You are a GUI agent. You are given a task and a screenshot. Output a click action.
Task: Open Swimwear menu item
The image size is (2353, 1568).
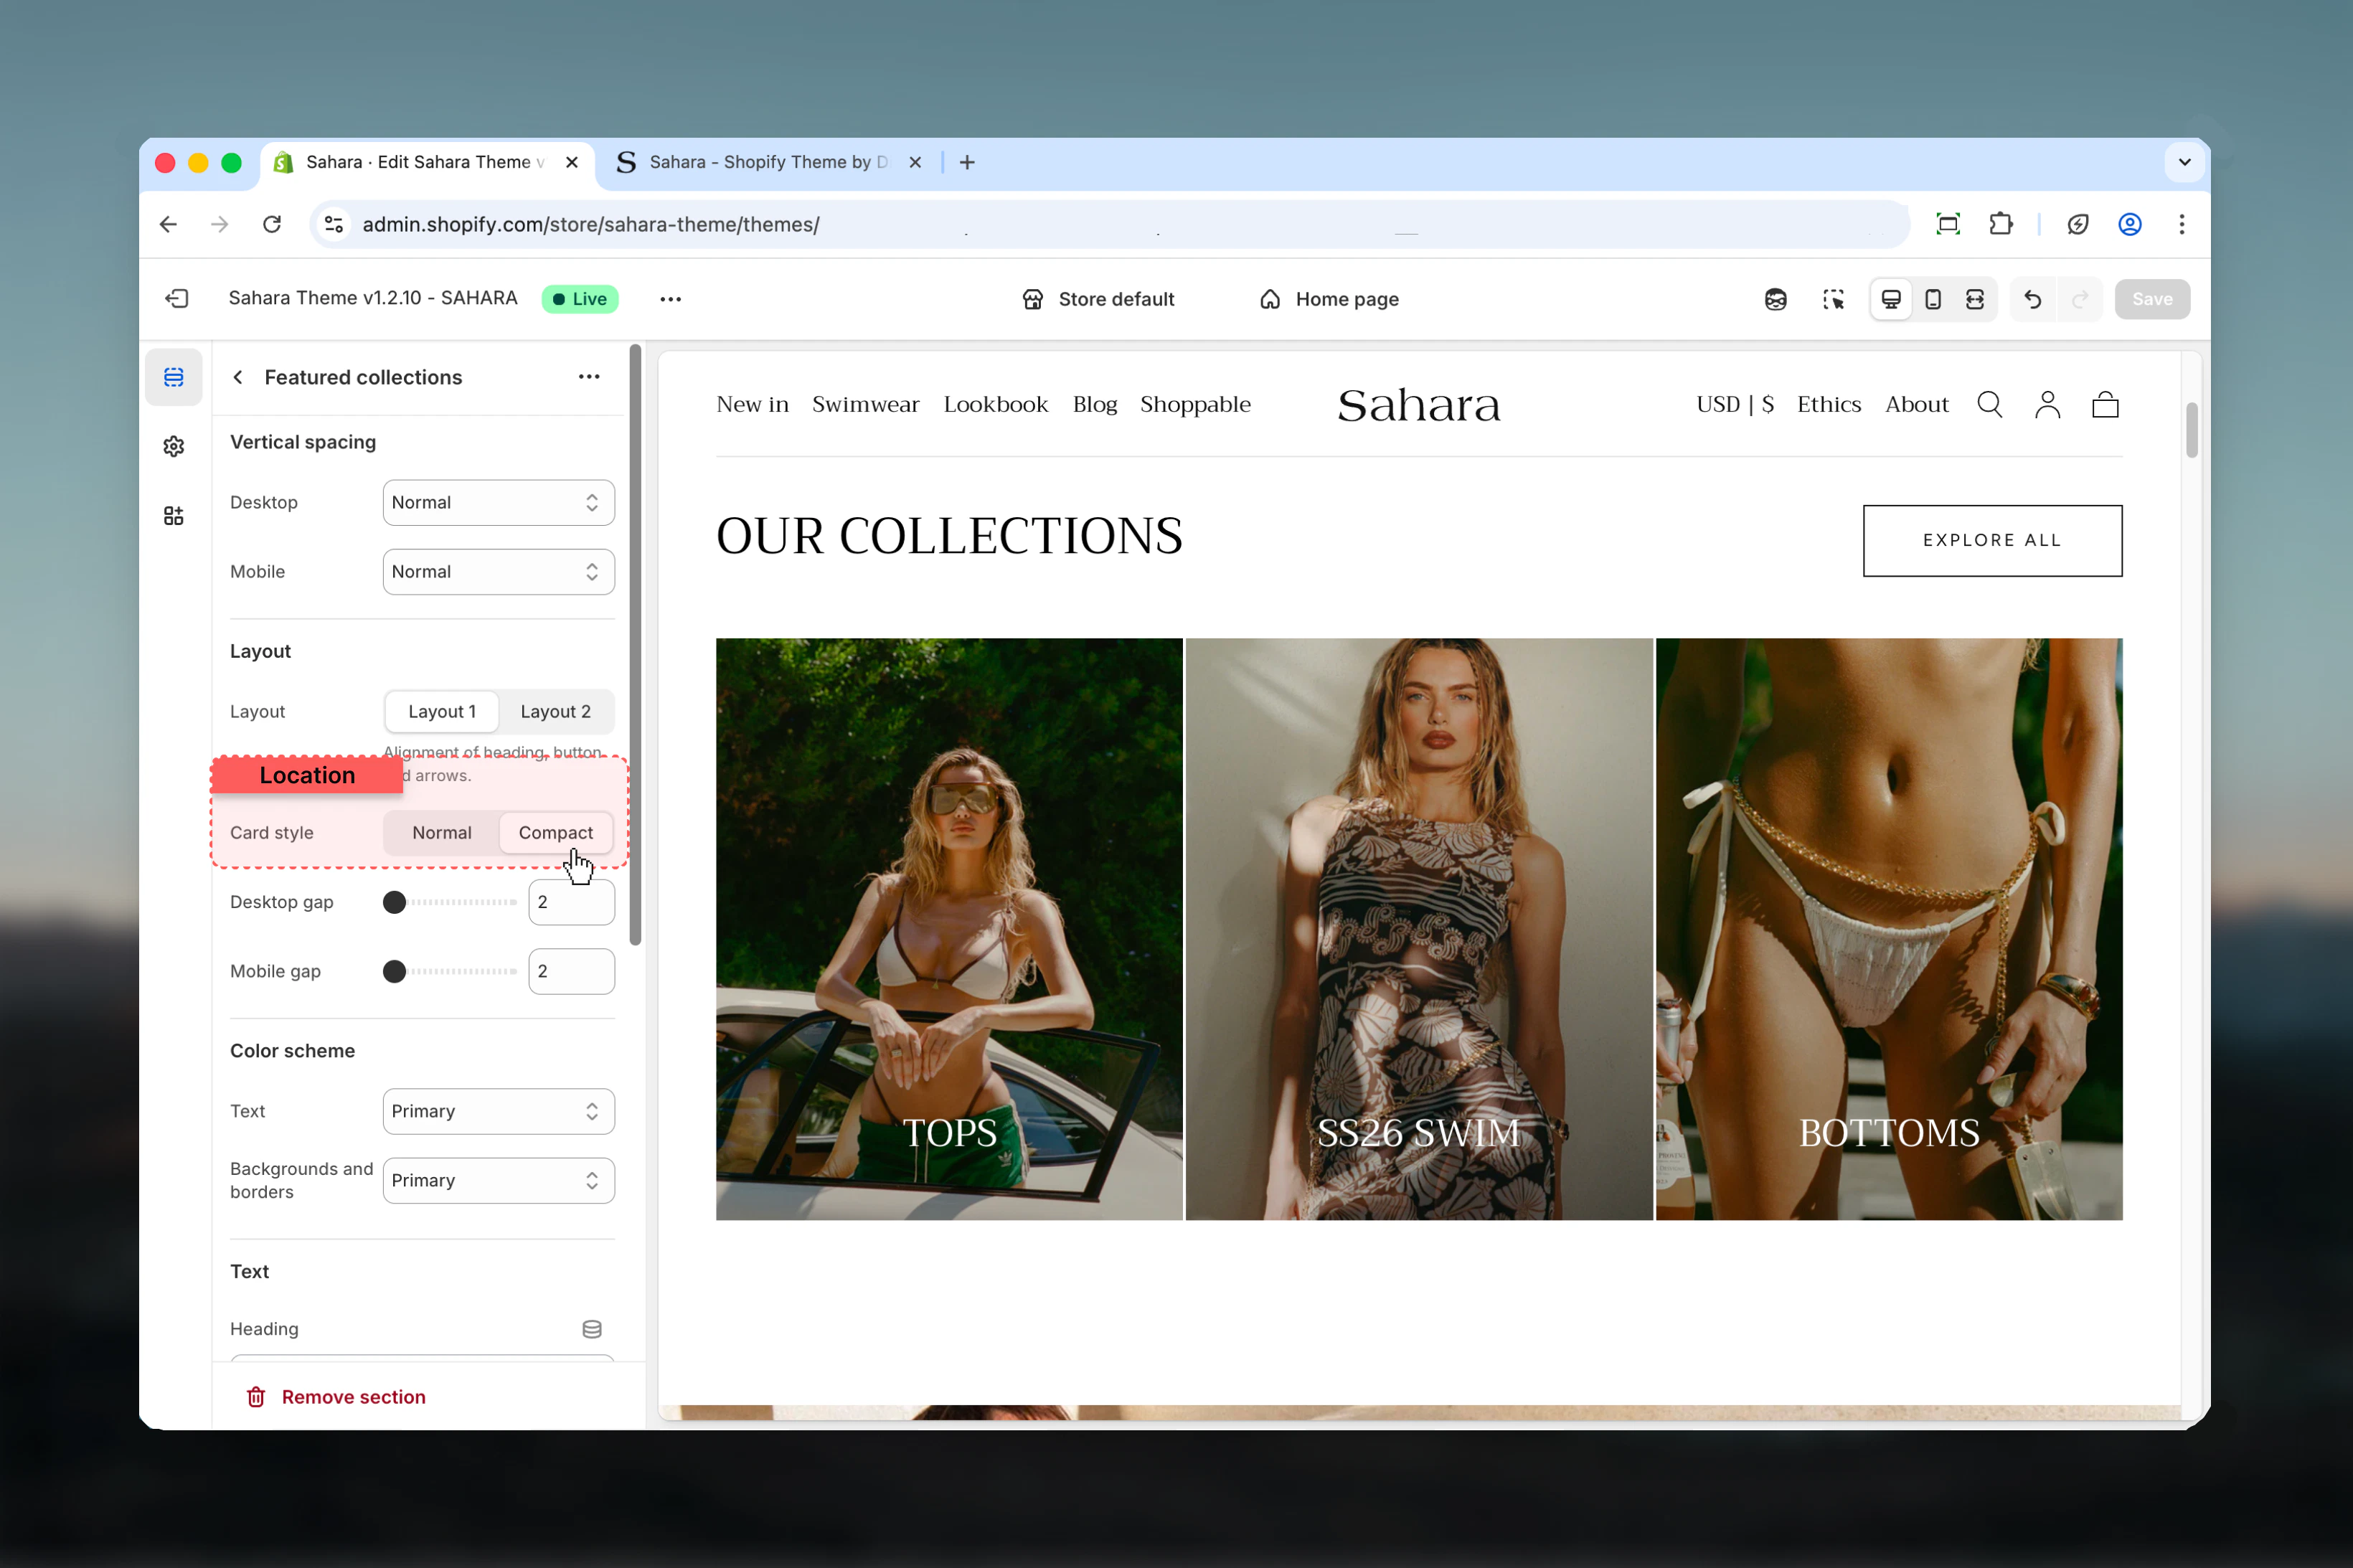(866, 404)
